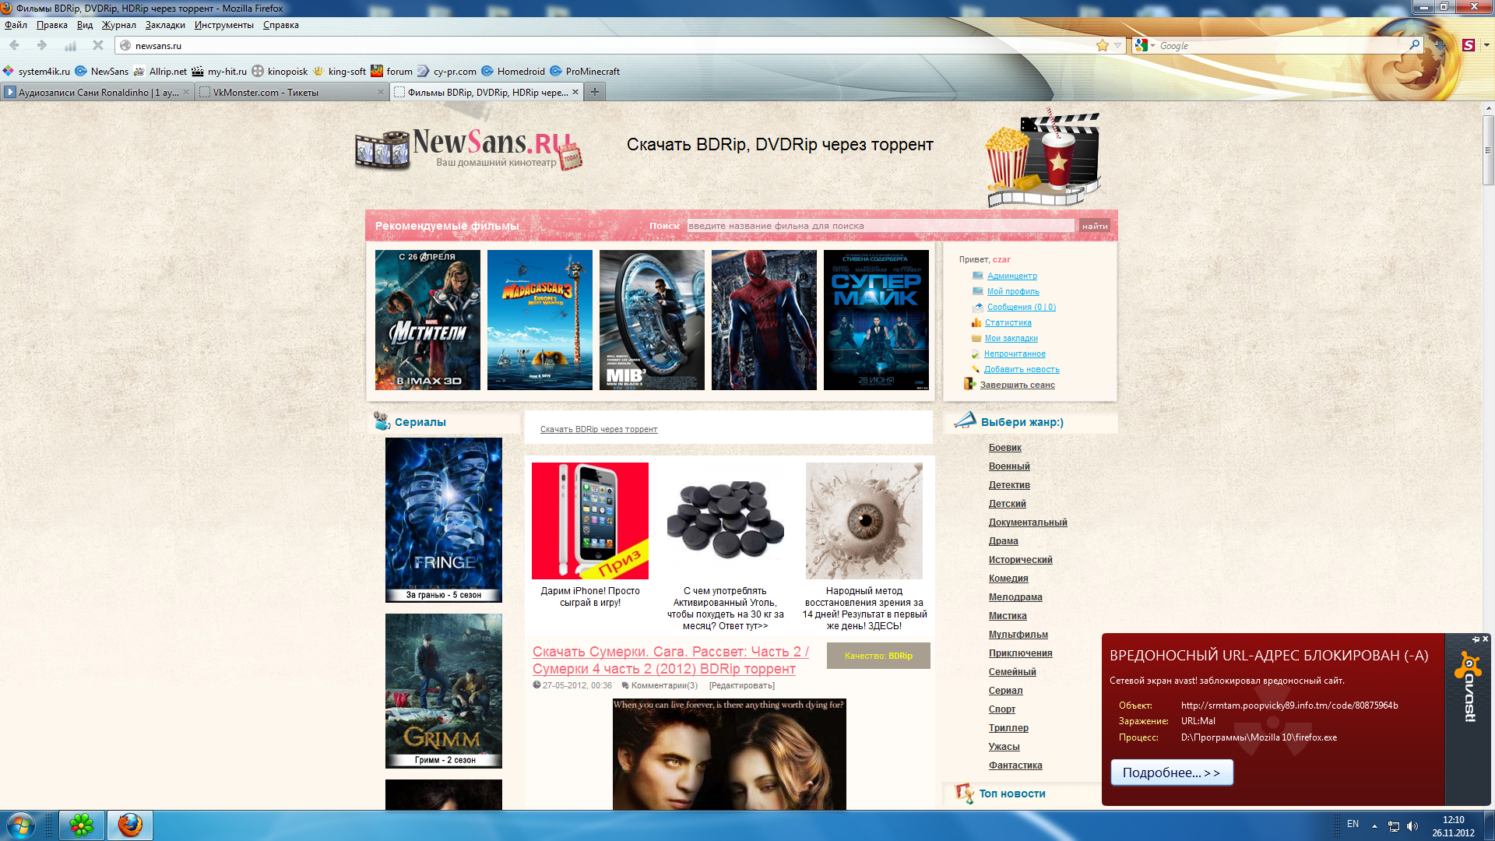Click the pink S extension icon
This screenshot has height=841, width=1495.
[x=1469, y=45]
